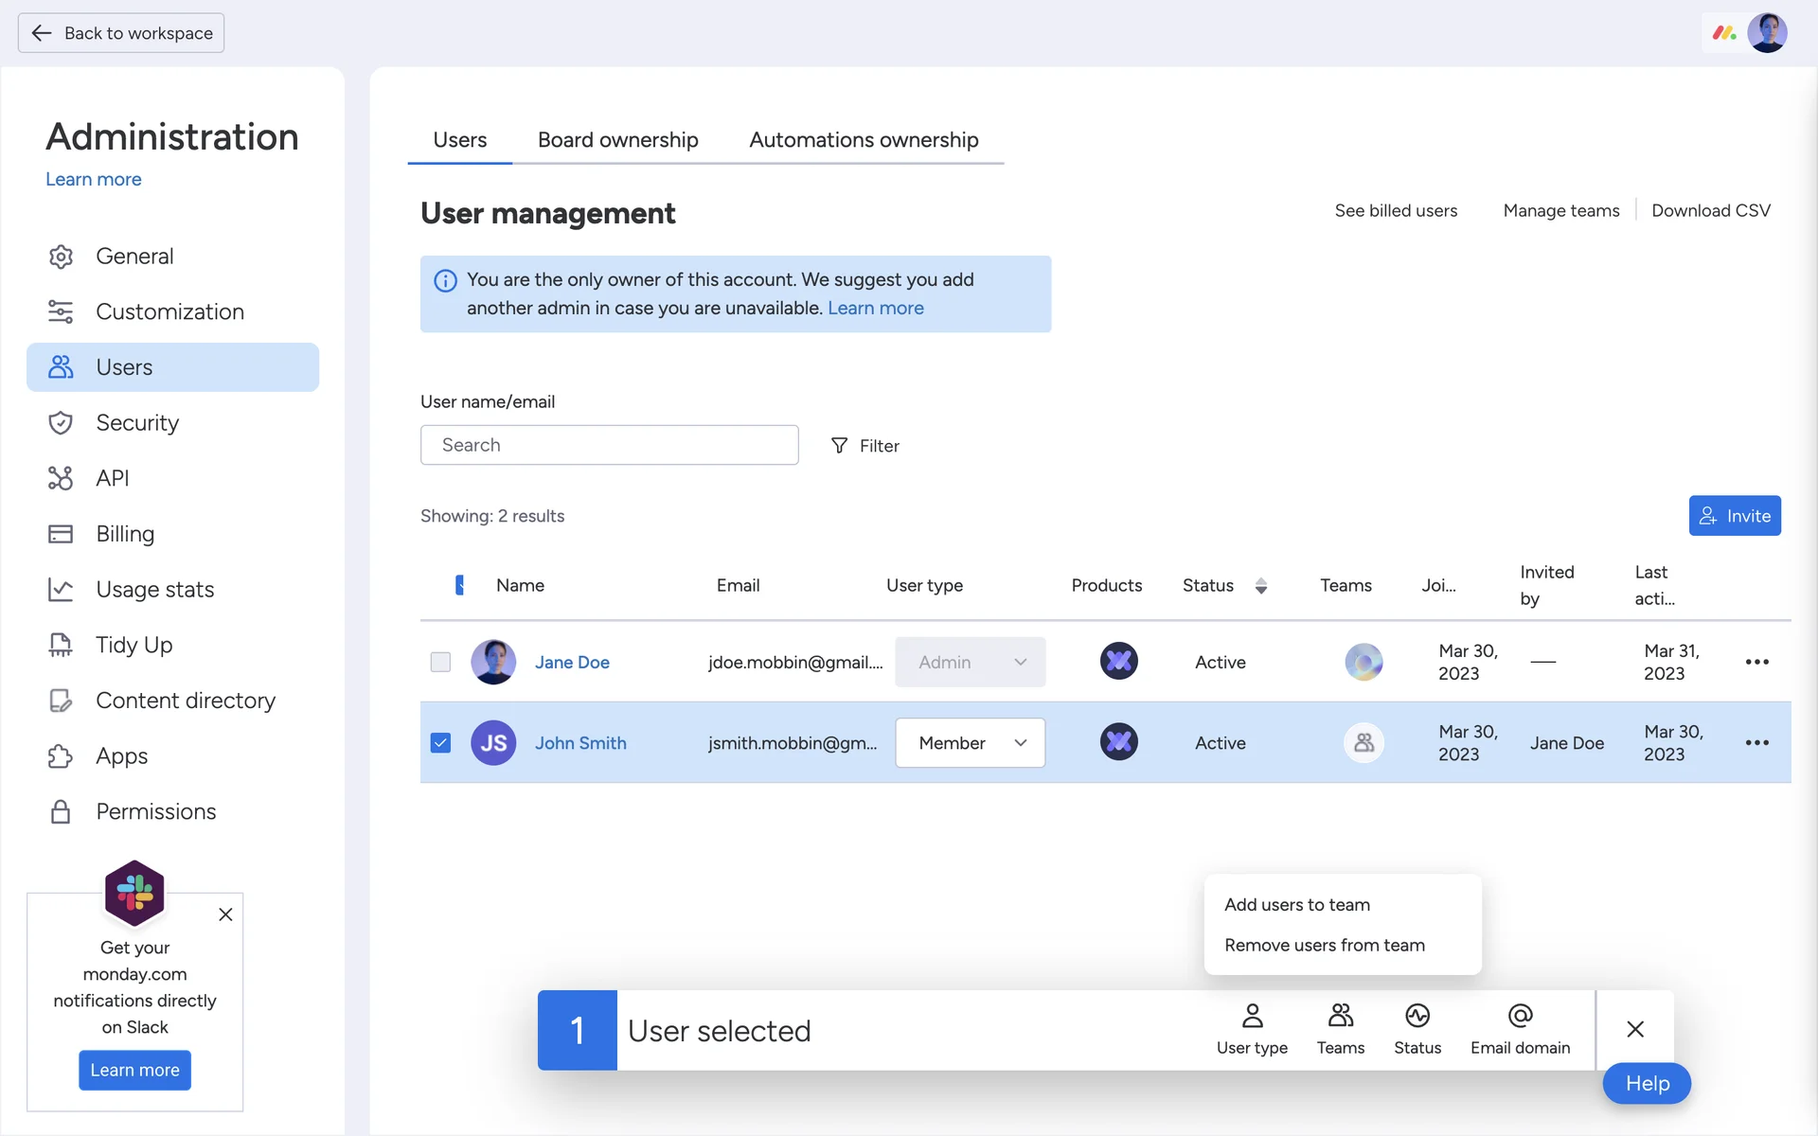This screenshot has height=1136, width=1818.
Task: Click the Email domain icon
Action: click(1519, 1028)
